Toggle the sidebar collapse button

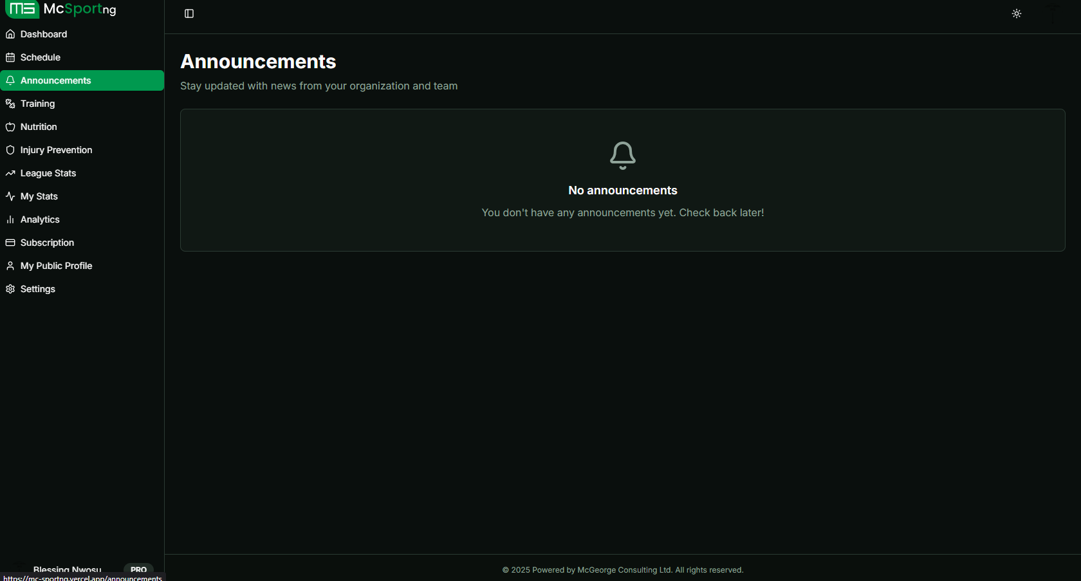(189, 14)
